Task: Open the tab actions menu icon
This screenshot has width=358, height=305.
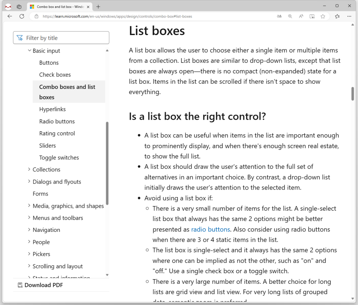Action: [x=19, y=7]
